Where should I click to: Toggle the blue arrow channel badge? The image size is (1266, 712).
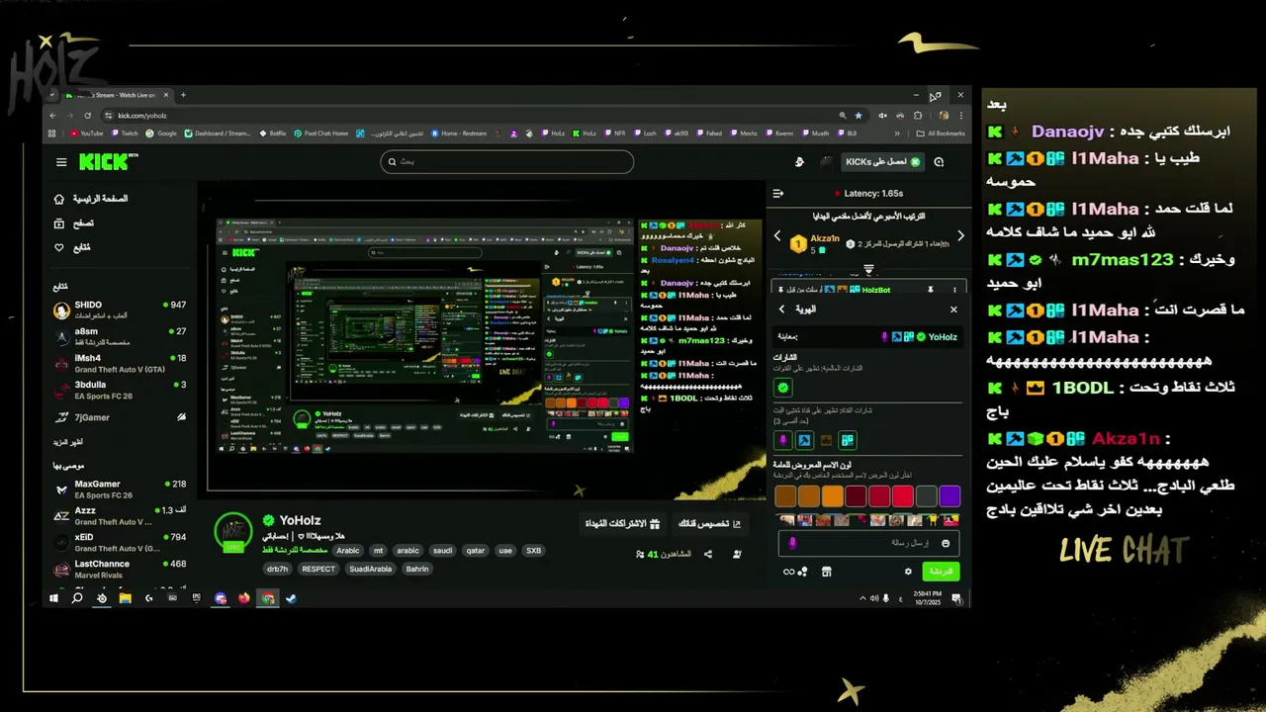(x=805, y=440)
